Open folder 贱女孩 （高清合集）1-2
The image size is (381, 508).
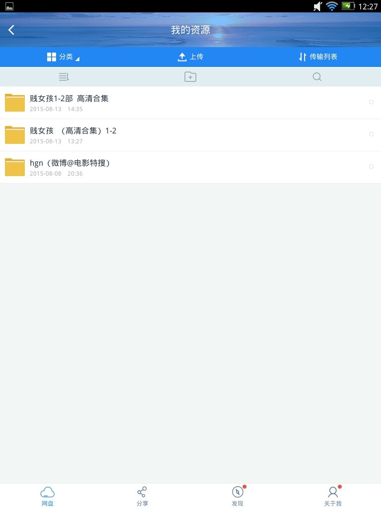tap(73, 131)
